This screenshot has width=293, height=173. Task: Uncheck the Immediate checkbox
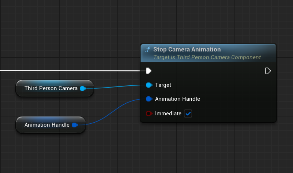[x=188, y=114]
